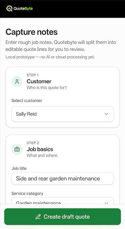Click the chevron arrow in the Sally Reid field
Viewport: 125px width, 229px height.
click(106, 114)
